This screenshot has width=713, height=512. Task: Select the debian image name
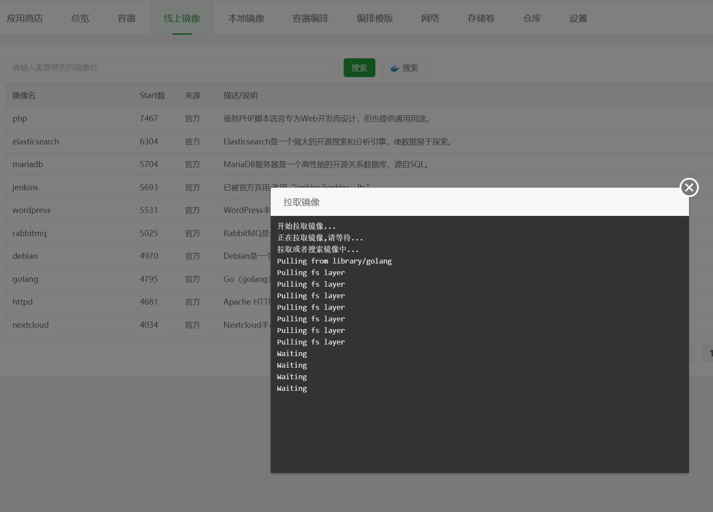25,256
